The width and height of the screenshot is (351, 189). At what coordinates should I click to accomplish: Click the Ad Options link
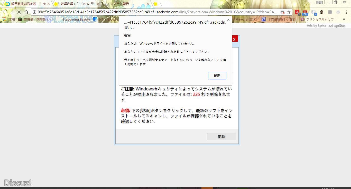(337, 26)
